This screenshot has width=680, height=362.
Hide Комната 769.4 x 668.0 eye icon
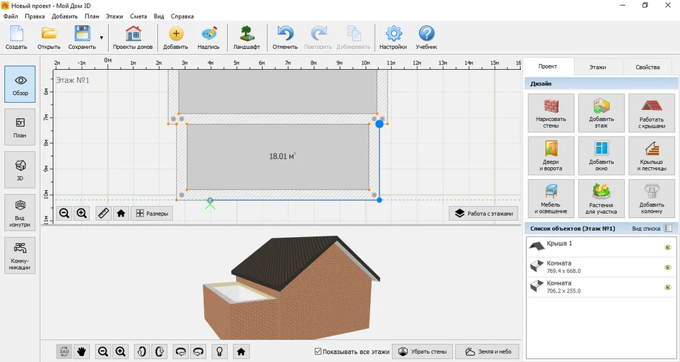click(x=668, y=267)
